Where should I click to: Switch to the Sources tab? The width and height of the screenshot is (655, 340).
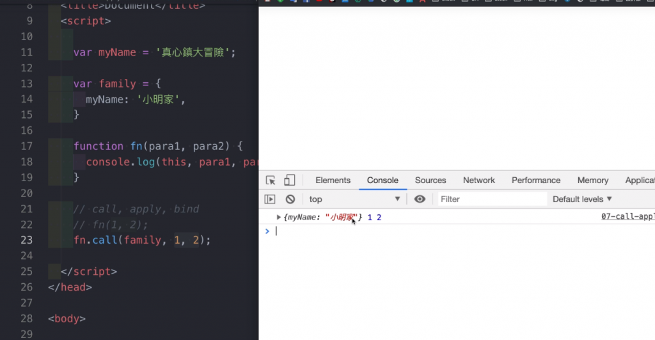(430, 180)
